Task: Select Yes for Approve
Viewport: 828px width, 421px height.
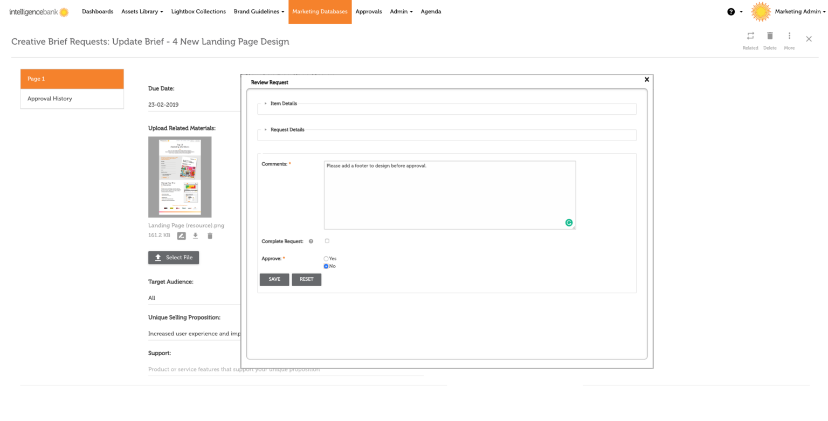Action: click(326, 259)
